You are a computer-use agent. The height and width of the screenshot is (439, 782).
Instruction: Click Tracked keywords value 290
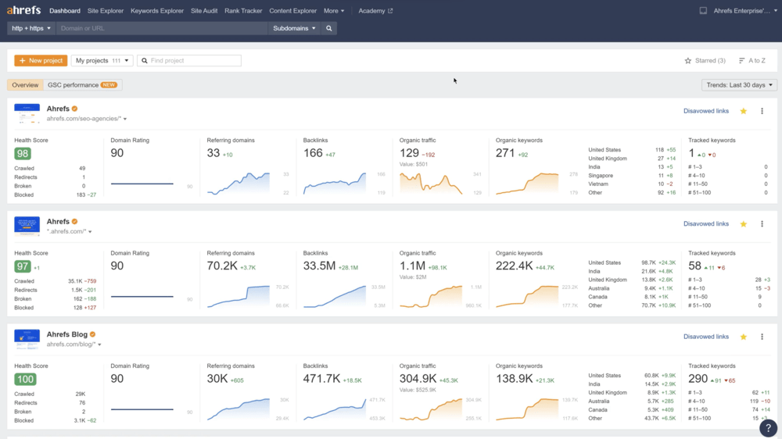pyautogui.click(x=698, y=379)
